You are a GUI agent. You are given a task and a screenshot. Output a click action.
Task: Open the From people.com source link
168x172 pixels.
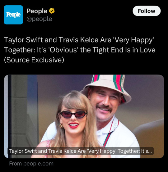tap(31, 164)
